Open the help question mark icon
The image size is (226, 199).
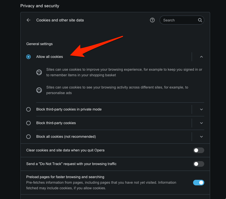pos(152,20)
